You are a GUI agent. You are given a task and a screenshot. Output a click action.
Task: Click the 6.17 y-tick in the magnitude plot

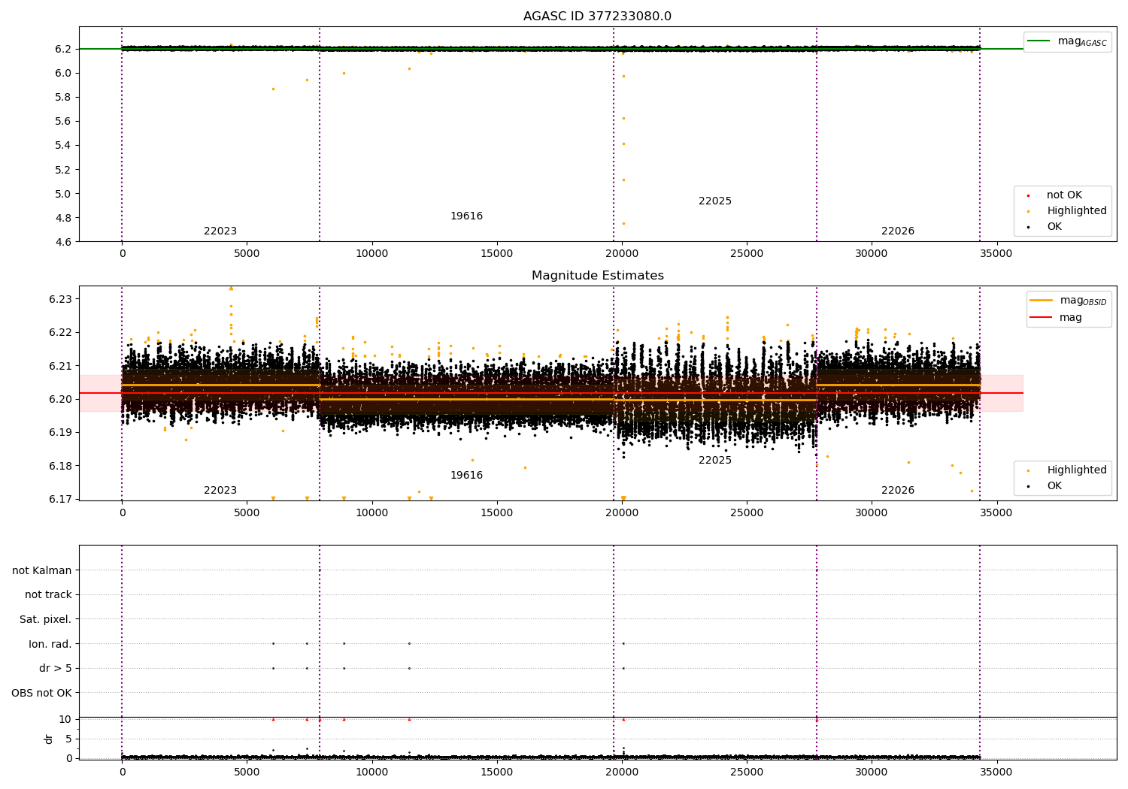pos(61,499)
